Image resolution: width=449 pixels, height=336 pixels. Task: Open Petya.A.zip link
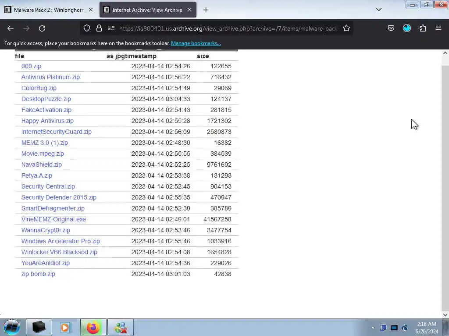[x=37, y=175]
